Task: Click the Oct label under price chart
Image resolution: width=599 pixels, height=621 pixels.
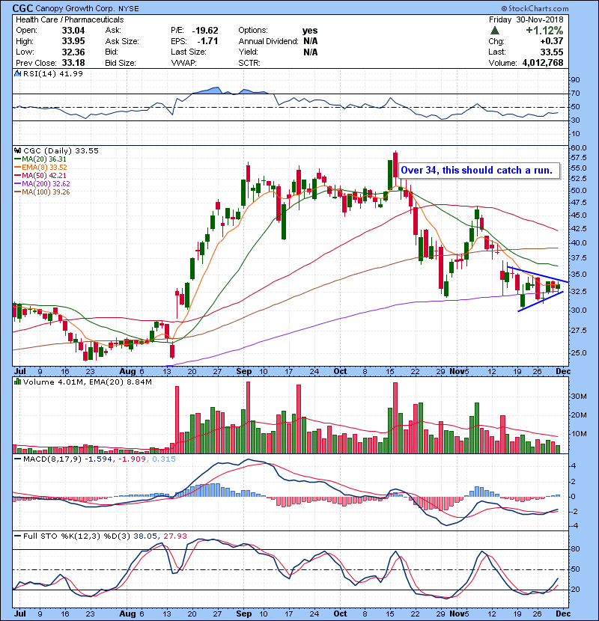Action: tap(340, 372)
